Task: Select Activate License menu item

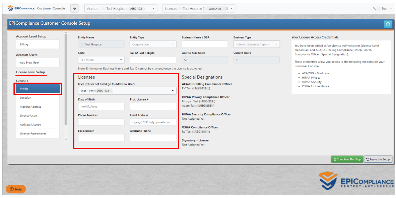Action: 38,125
